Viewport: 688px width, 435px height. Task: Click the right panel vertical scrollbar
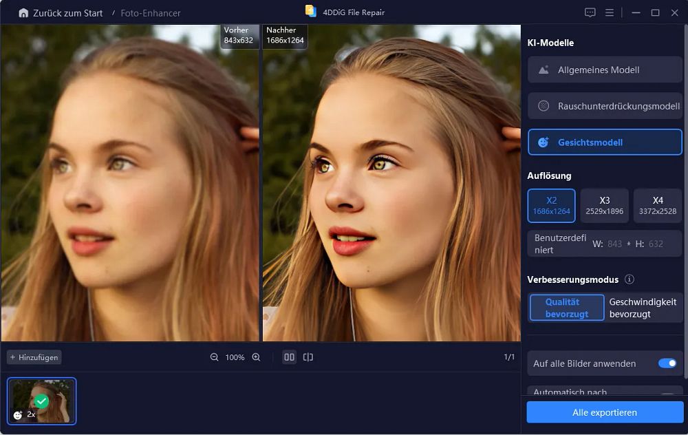pos(686,202)
